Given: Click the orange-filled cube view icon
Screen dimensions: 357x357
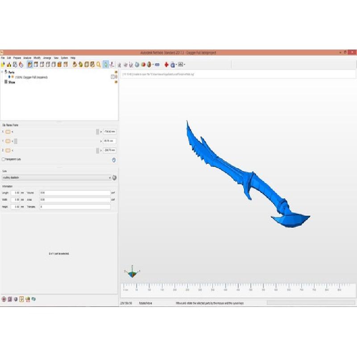Looking at the screenshot, I should point(59,65).
